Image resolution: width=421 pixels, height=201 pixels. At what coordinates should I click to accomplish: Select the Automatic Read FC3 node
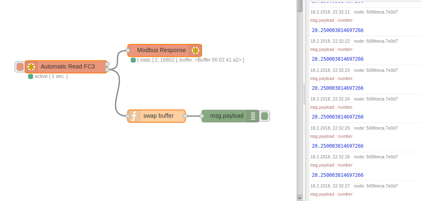66,67
